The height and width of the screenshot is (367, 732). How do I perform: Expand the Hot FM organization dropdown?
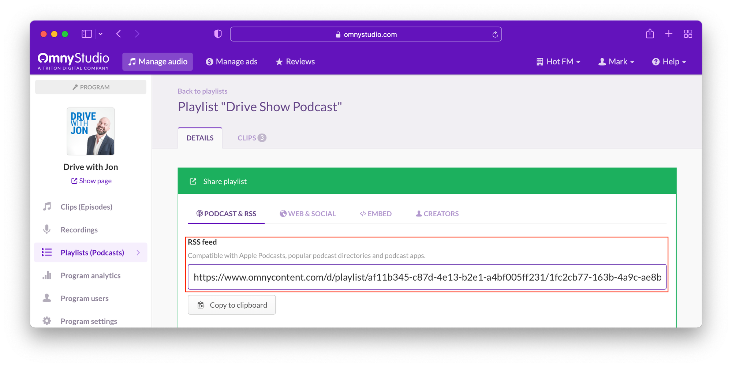[x=558, y=61]
